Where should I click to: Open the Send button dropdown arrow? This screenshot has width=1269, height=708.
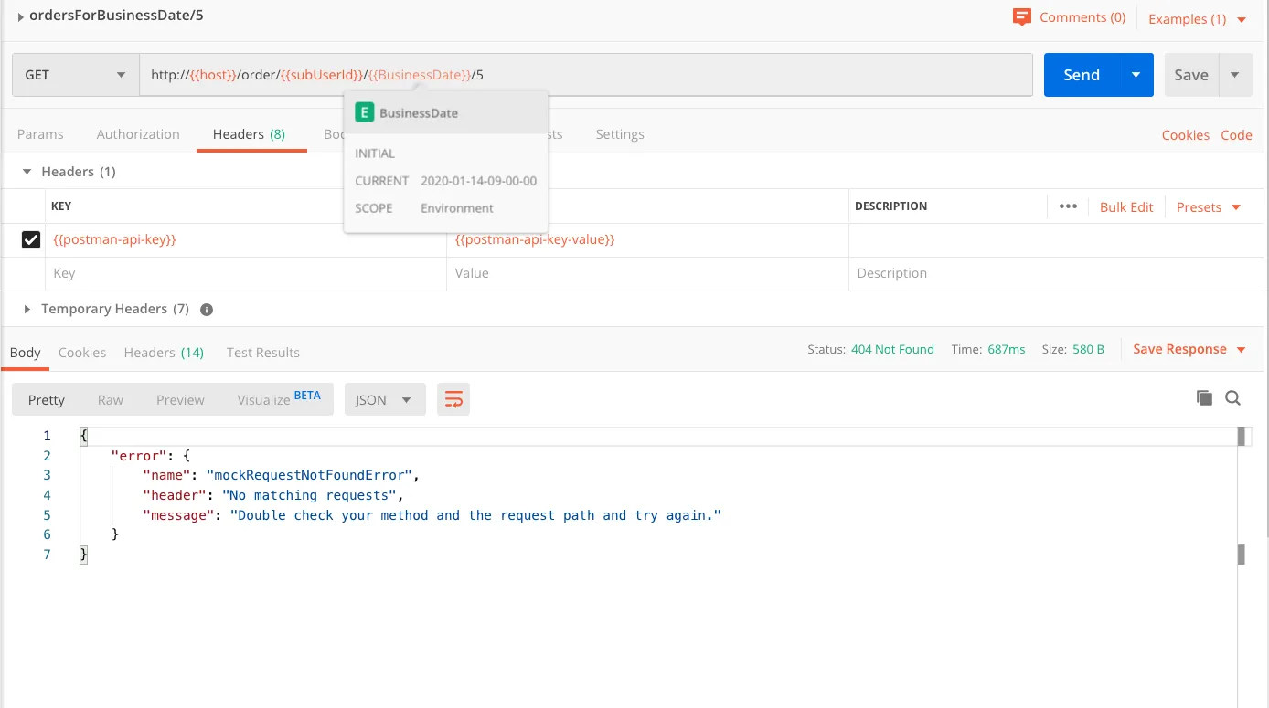[x=1136, y=75]
